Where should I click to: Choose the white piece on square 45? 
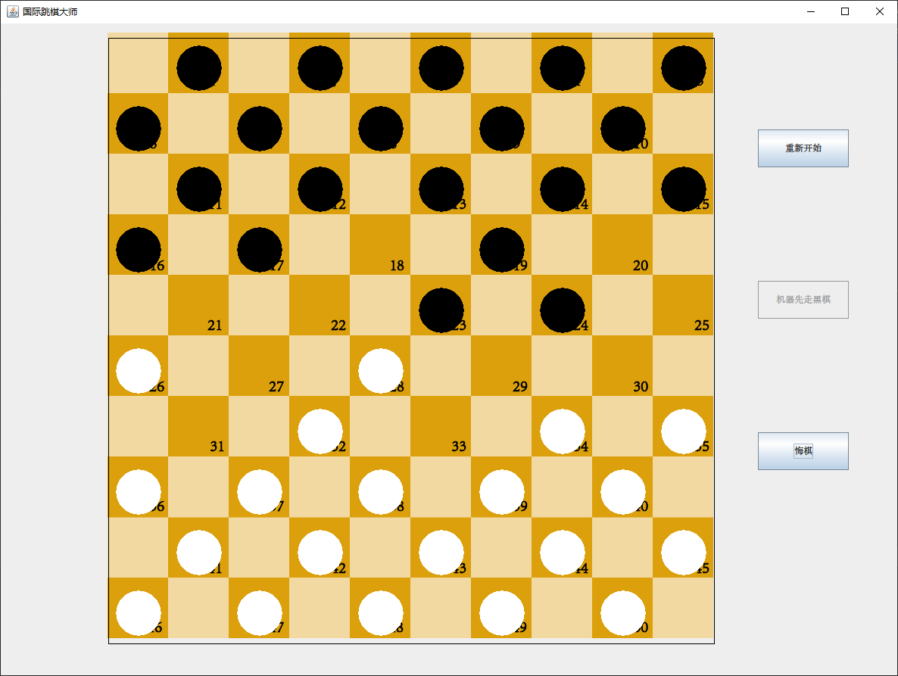pos(684,553)
